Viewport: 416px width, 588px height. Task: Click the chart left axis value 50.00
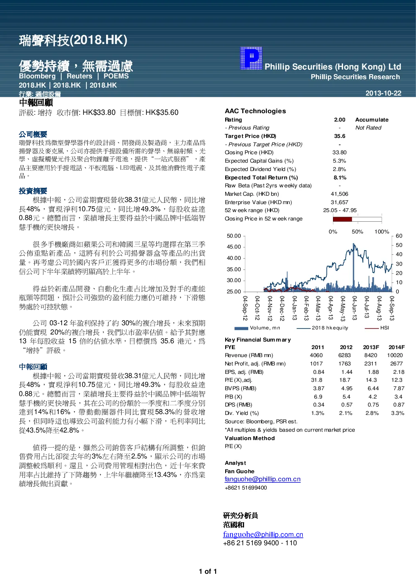click(x=234, y=236)
